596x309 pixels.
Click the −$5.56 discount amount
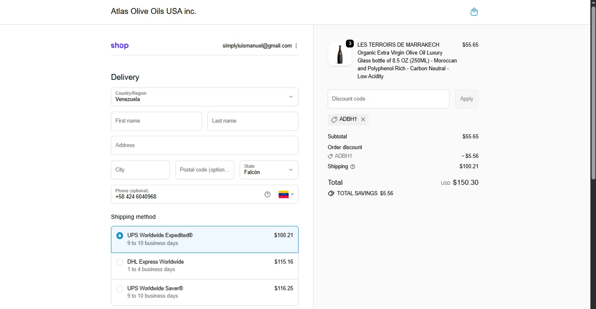(470, 156)
